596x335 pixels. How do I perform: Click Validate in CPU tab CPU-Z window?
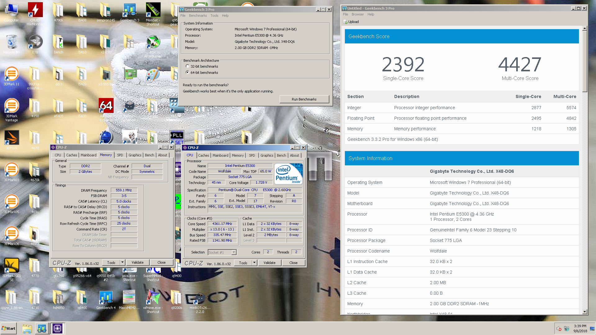(x=269, y=263)
